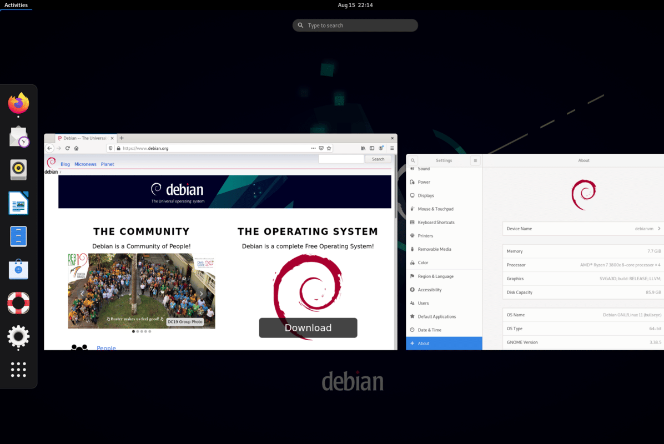Image resolution: width=664 pixels, height=444 pixels.
Task: Open tracking protection shield in address bar
Action: point(110,148)
